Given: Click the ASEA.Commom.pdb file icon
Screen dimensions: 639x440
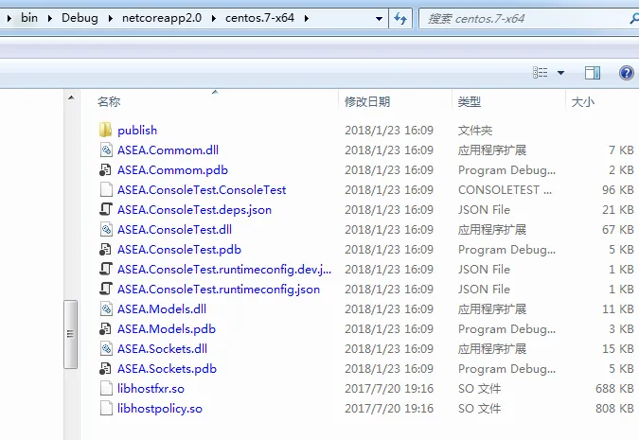Looking at the screenshot, I should [x=105, y=170].
